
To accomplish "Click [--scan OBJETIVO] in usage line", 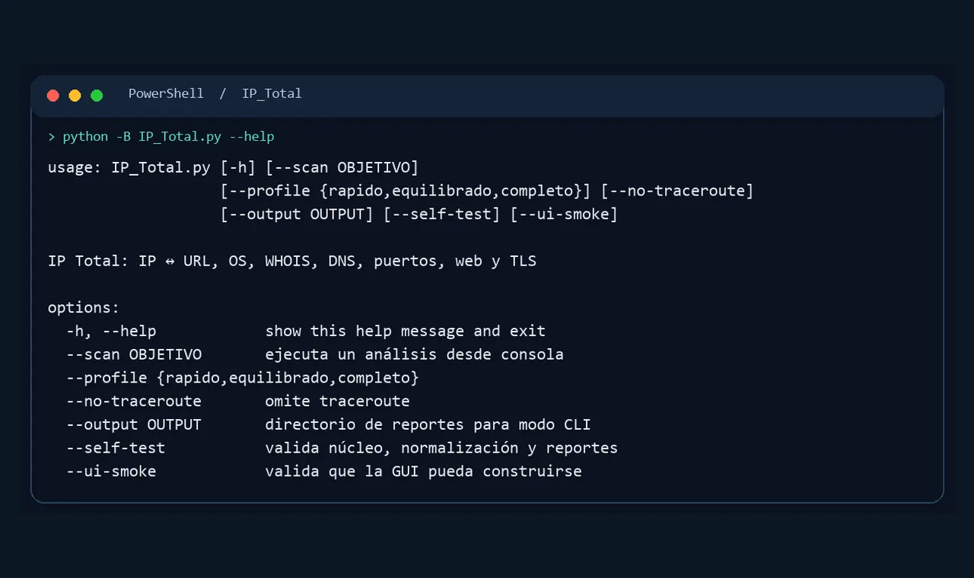I will coord(342,167).
